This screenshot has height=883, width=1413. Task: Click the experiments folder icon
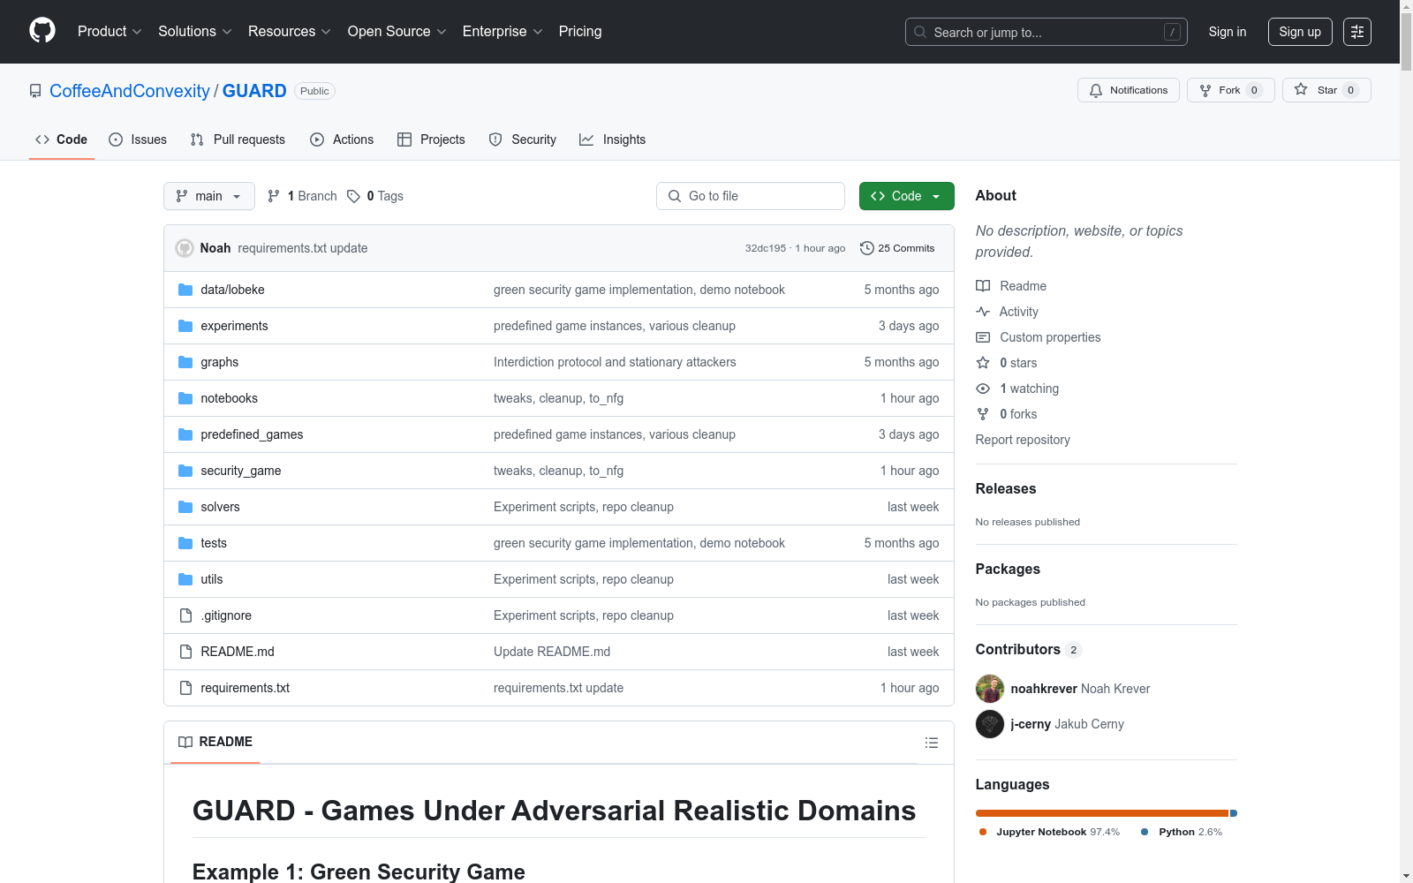(185, 326)
